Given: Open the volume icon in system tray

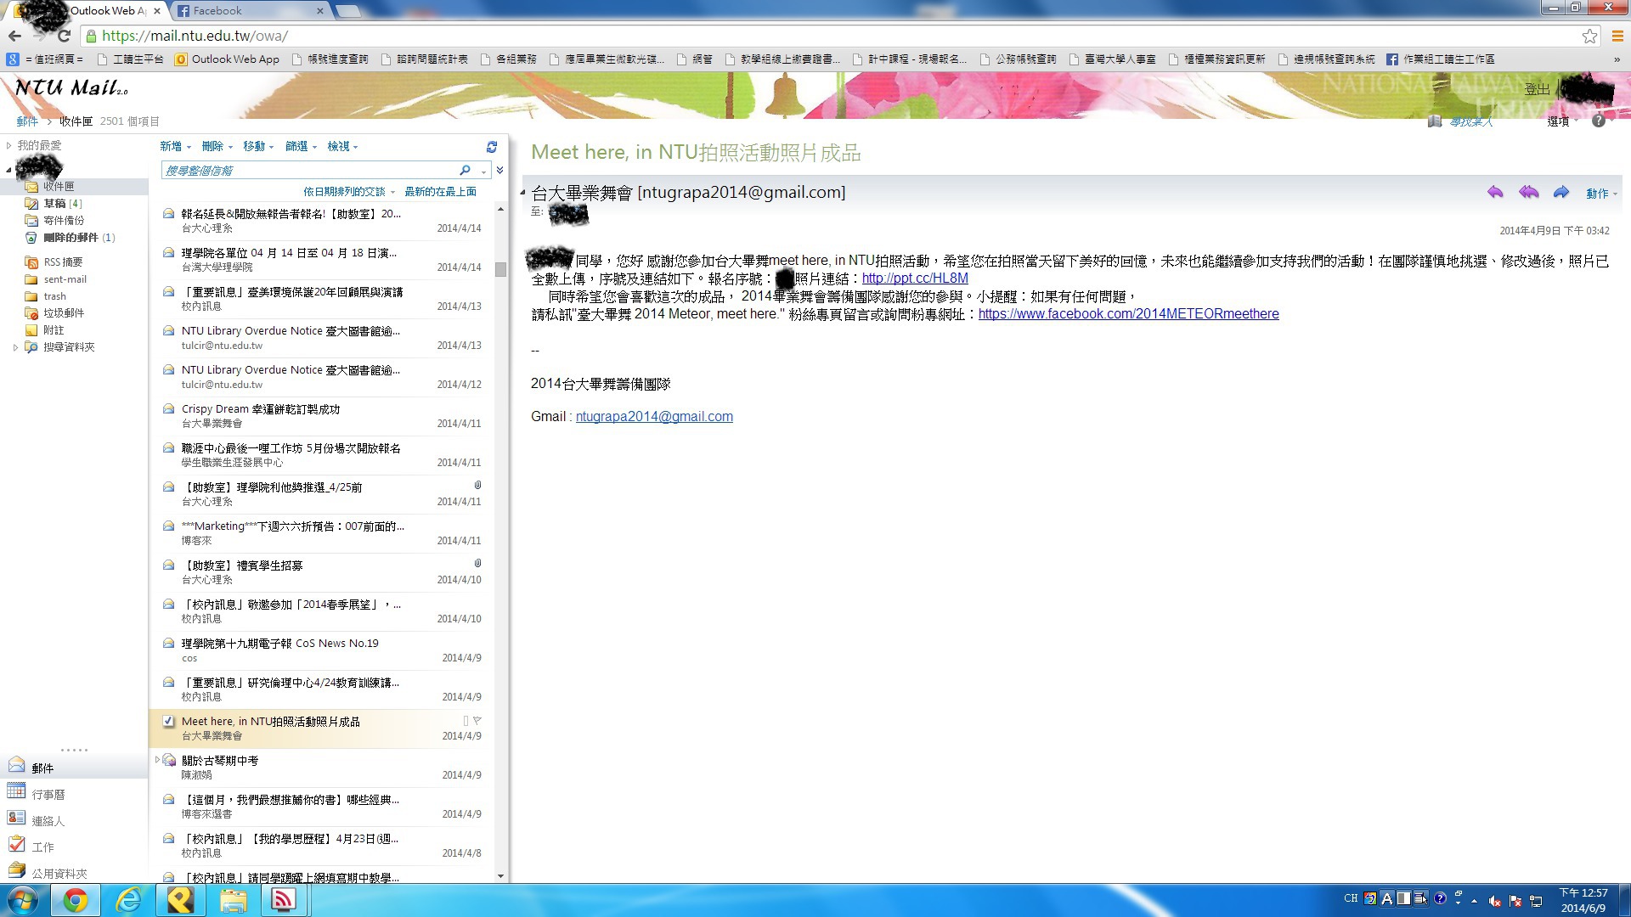Looking at the screenshot, I should pos(1494,901).
